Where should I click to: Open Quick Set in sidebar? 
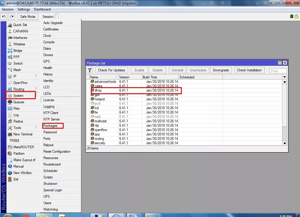click(23, 25)
